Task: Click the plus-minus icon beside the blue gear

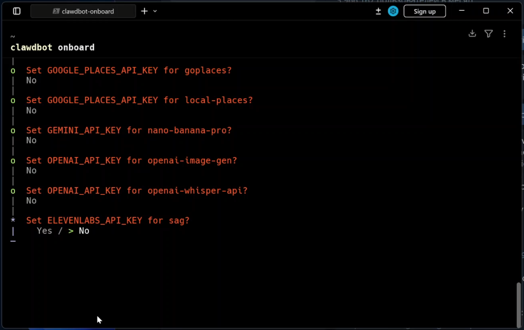Action: point(379,11)
